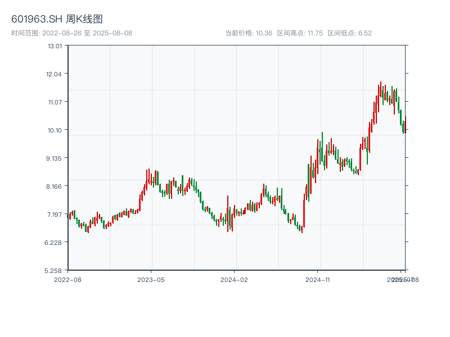Click the last candlestick at chart's right edge

point(405,124)
